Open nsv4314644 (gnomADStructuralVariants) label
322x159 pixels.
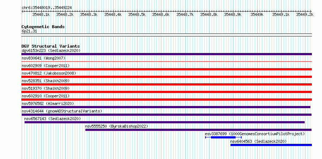click(62, 111)
